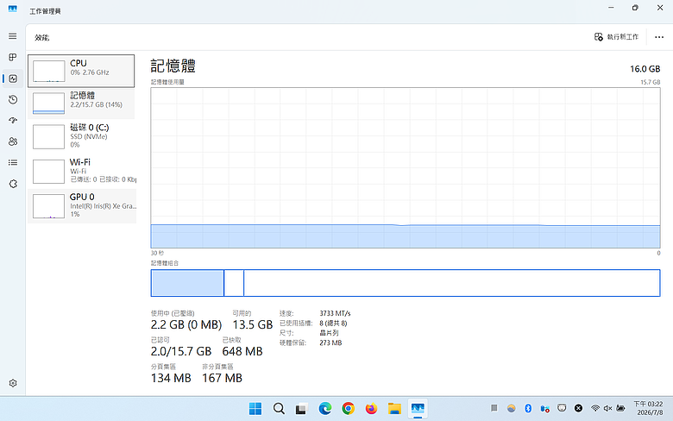Screen dimensions: 673x421
Task: Select the Performance page icon
Action: click(x=13, y=79)
